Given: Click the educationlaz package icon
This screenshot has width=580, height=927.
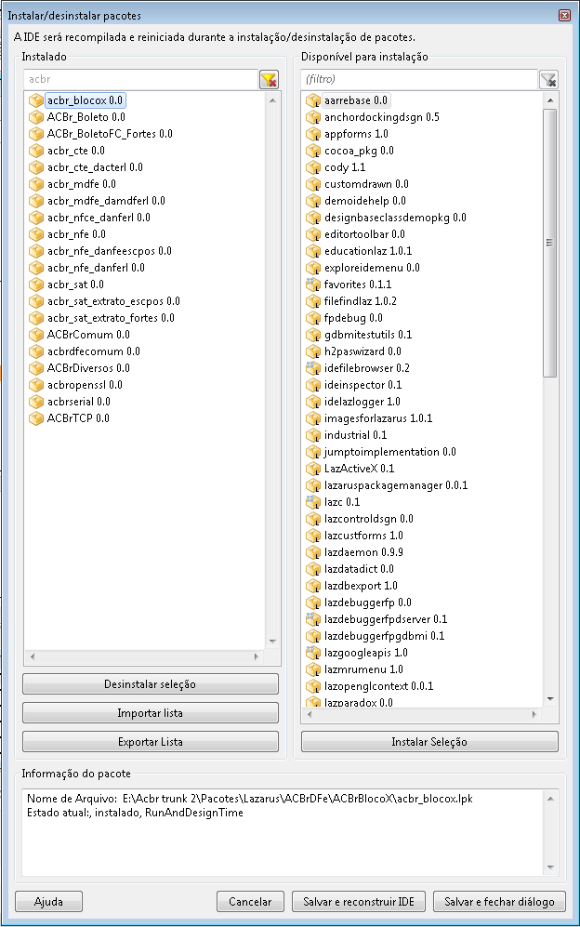Looking at the screenshot, I should click(312, 251).
